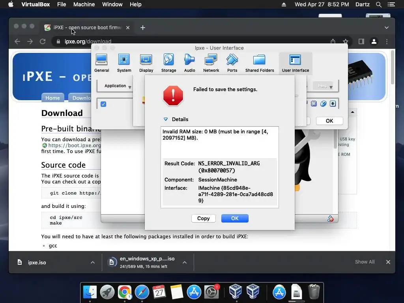
Task: Open the File menu
Action: pos(62,4)
